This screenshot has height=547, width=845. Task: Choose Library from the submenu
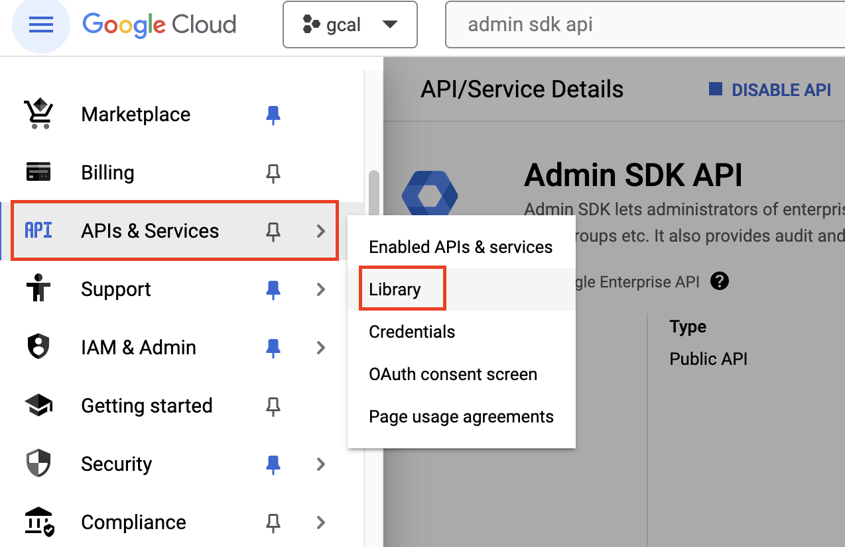461,289
